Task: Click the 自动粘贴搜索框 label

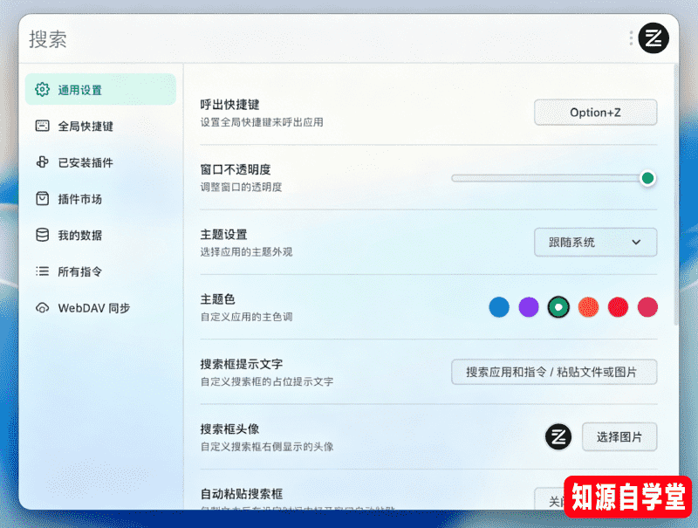Action: (242, 494)
